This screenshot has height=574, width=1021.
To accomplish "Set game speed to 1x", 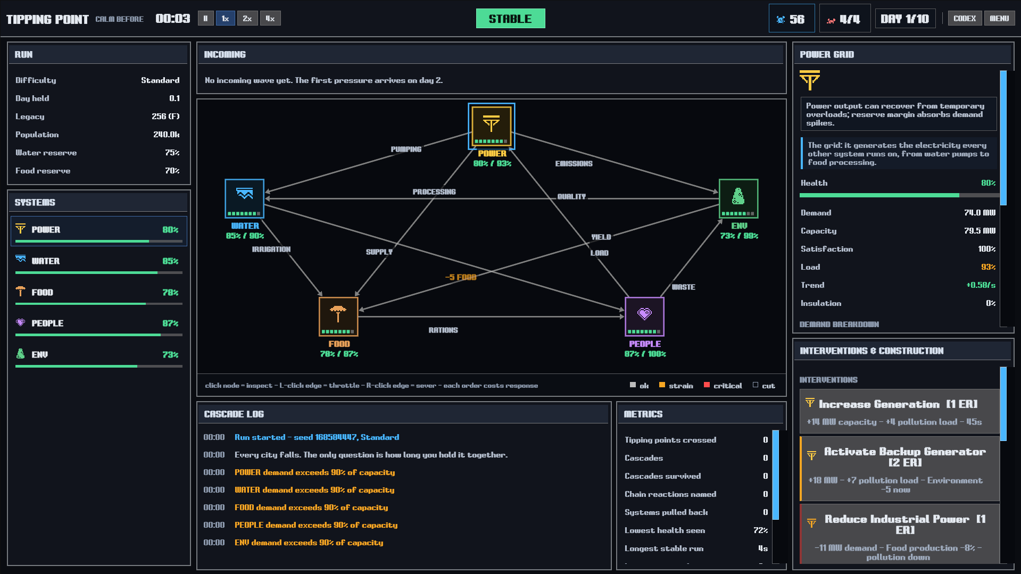I will coord(225,19).
